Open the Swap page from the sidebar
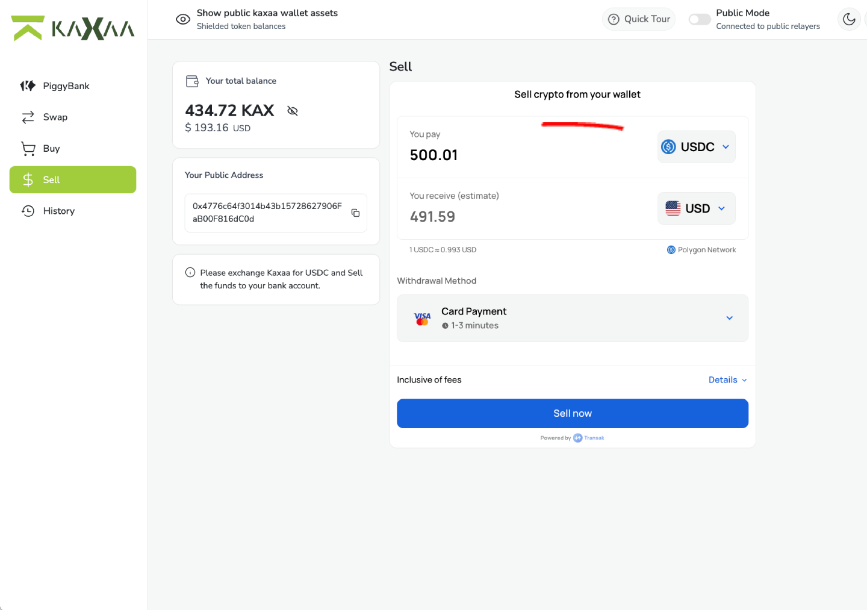Viewport: 867px width, 610px height. [x=55, y=117]
